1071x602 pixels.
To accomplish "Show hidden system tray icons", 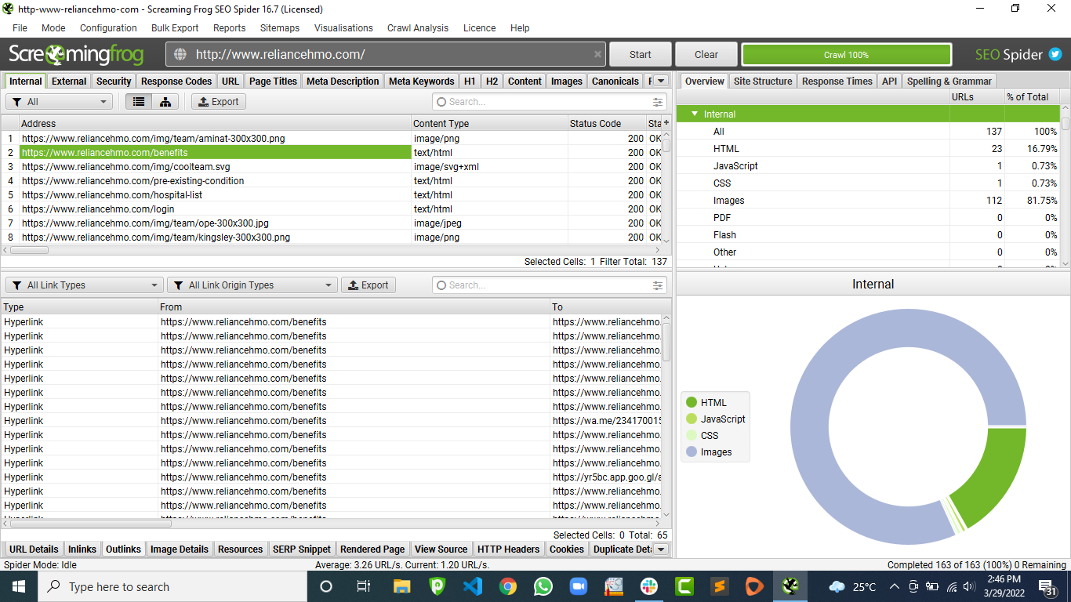I will [x=894, y=586].
